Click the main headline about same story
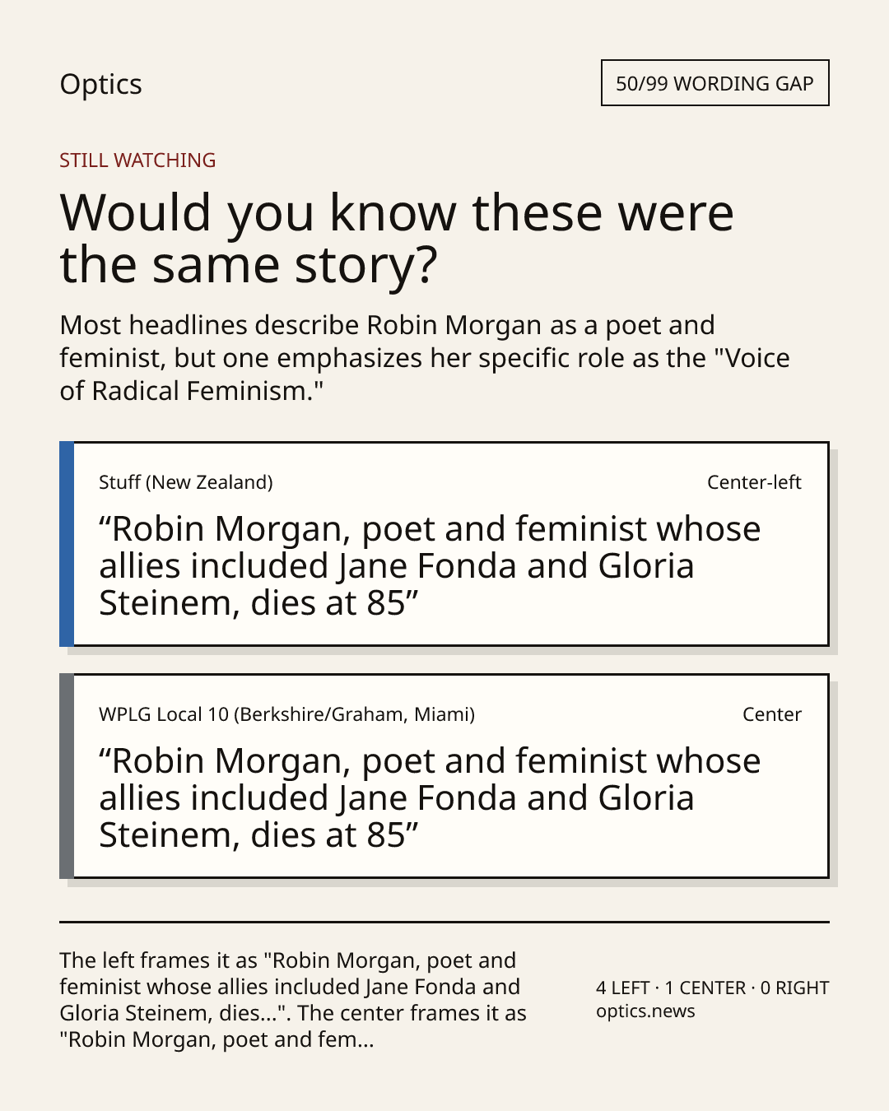Screen dimensions: 889x1111 (x=397, y=239)
